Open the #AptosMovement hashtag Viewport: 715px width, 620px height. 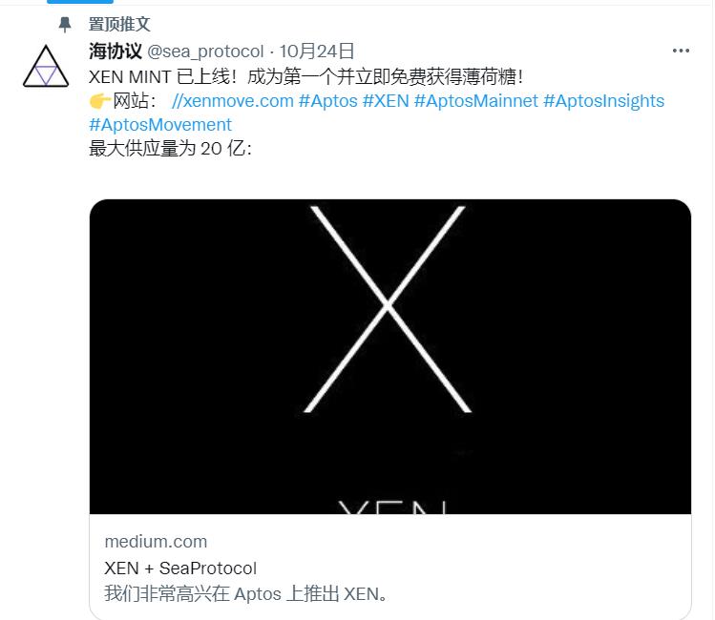point(160,125)
